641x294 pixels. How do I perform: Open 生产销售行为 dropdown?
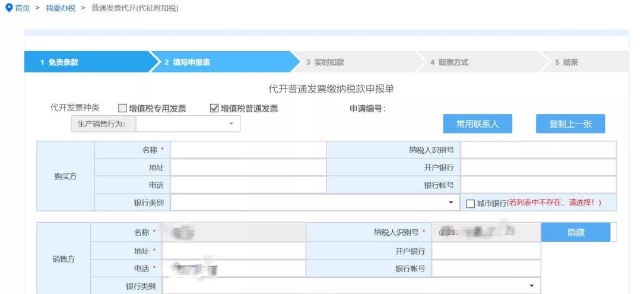point(188,124)
